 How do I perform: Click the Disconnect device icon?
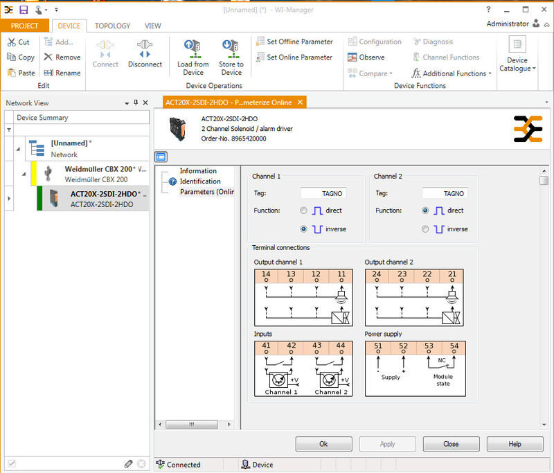pos(144,48)
